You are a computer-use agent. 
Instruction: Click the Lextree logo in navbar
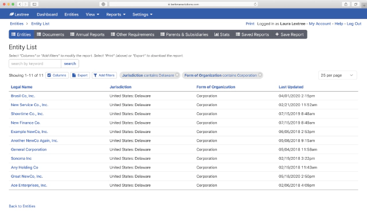click(19, 14)
